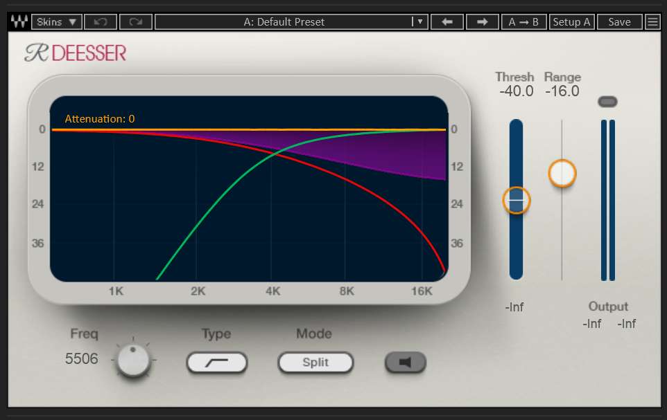Viewport: 667px width, 420px height.
Task: Copy settings with A → B button
Action: pos(523,21)
